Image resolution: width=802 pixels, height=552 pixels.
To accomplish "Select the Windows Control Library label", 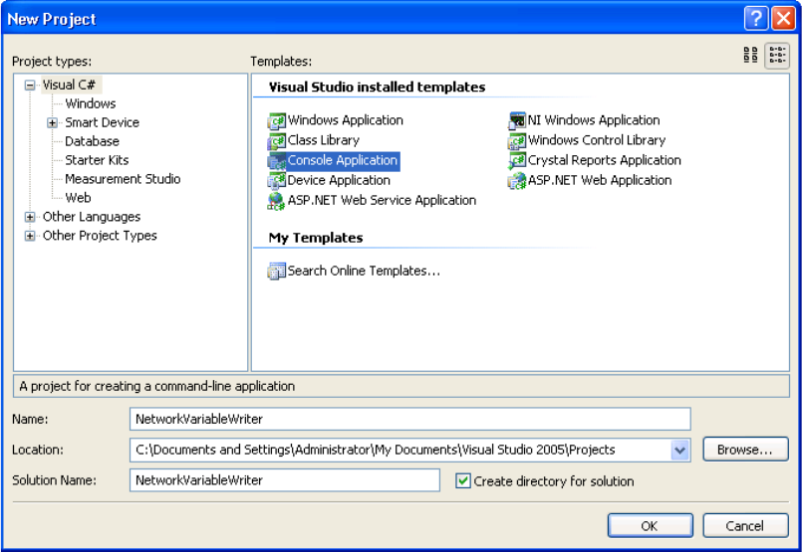I will coord(597,140).
